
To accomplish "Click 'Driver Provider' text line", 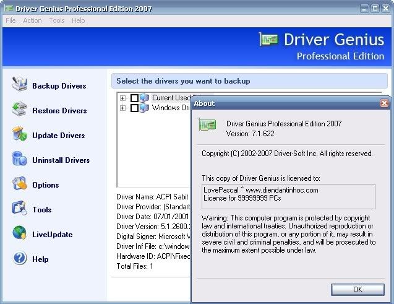I will (153, 207).
